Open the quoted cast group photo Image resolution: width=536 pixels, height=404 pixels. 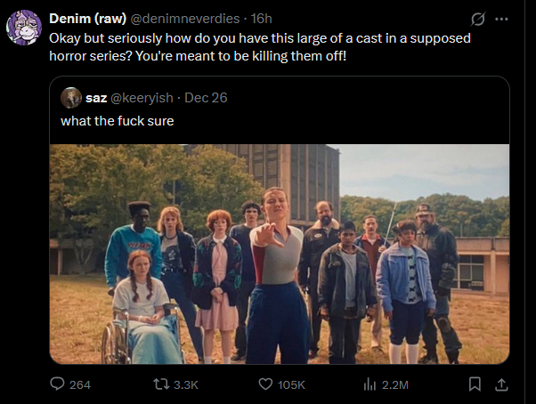[x=280, y=255]
